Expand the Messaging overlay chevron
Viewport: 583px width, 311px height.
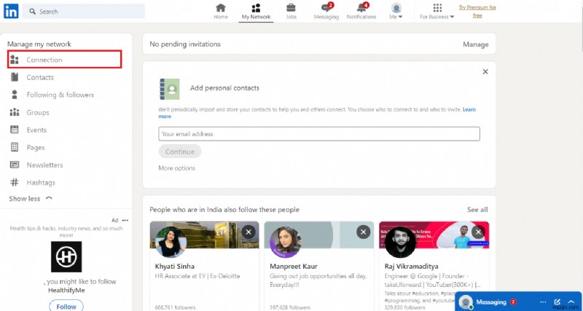[x=571, y=302]
